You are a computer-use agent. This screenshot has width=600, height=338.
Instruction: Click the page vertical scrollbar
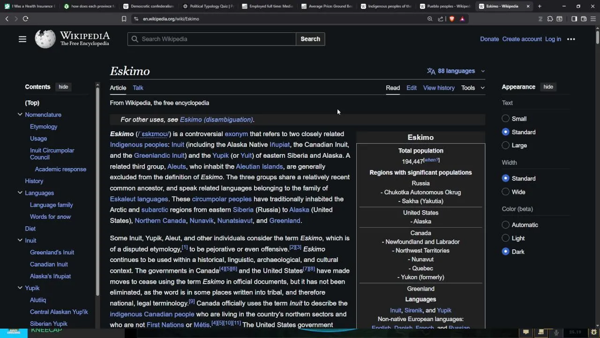click(x=598, y=38)
